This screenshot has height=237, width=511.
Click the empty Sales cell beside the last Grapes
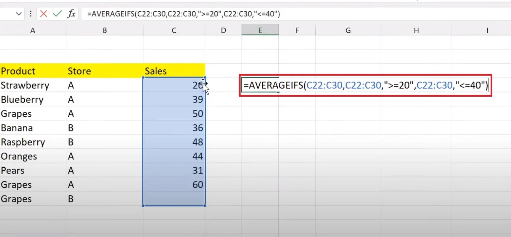click(174, 199)
